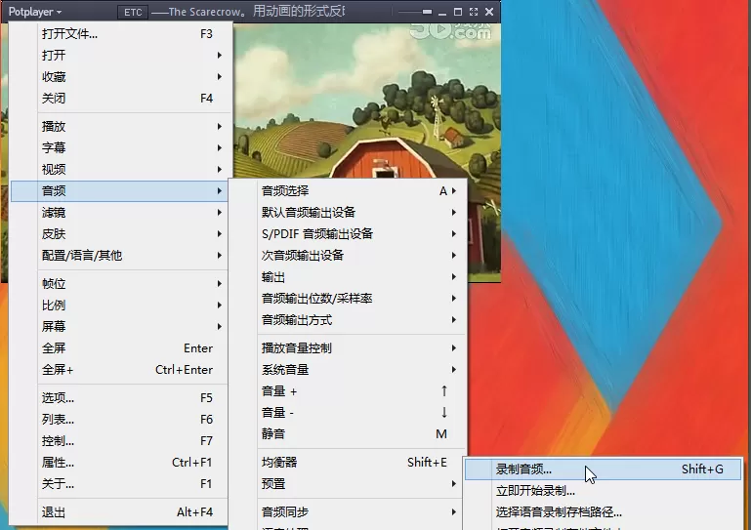Open 配置/语言/其他 submenu
This screenshot has height=530, width=751.
tap(120, 256)
